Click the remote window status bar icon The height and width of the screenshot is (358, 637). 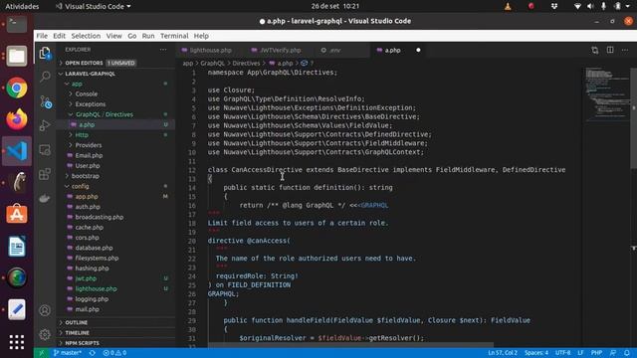pyautogui.click(x=41, y=353)
